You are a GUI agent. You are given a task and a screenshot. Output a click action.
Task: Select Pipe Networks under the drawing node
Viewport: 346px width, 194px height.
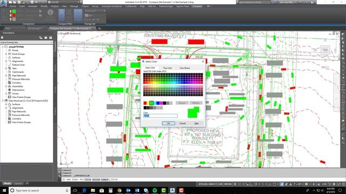pos(19,75)
